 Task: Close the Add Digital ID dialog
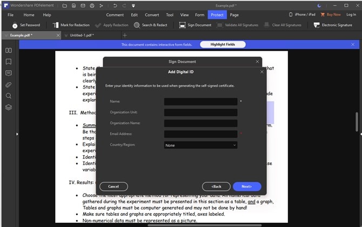[262, 72]
